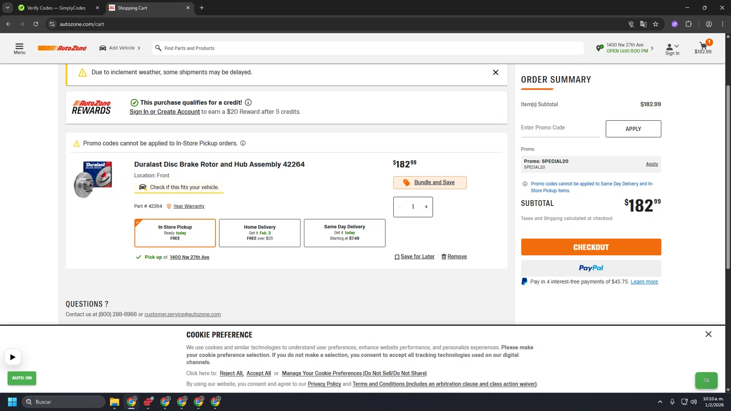Increase quantity with the plus button
The height and width of the screenshot is (411, 731).
[426, 207]
